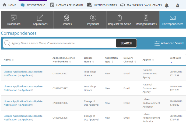The width and height of the screenshot is (186, 135).
Task: Open SFA / NPARKS / AVS Licences
Action: point(141,5)
